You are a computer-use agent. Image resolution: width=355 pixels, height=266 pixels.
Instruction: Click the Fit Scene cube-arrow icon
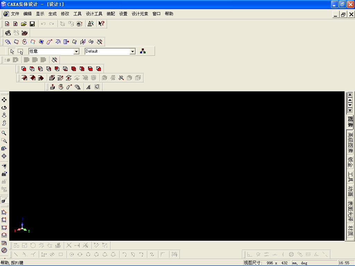(x=4, y=148)
